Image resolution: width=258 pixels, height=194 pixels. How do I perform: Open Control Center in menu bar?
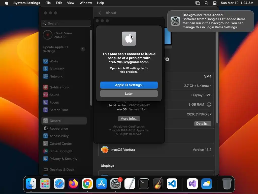click(x=215, y=3)
